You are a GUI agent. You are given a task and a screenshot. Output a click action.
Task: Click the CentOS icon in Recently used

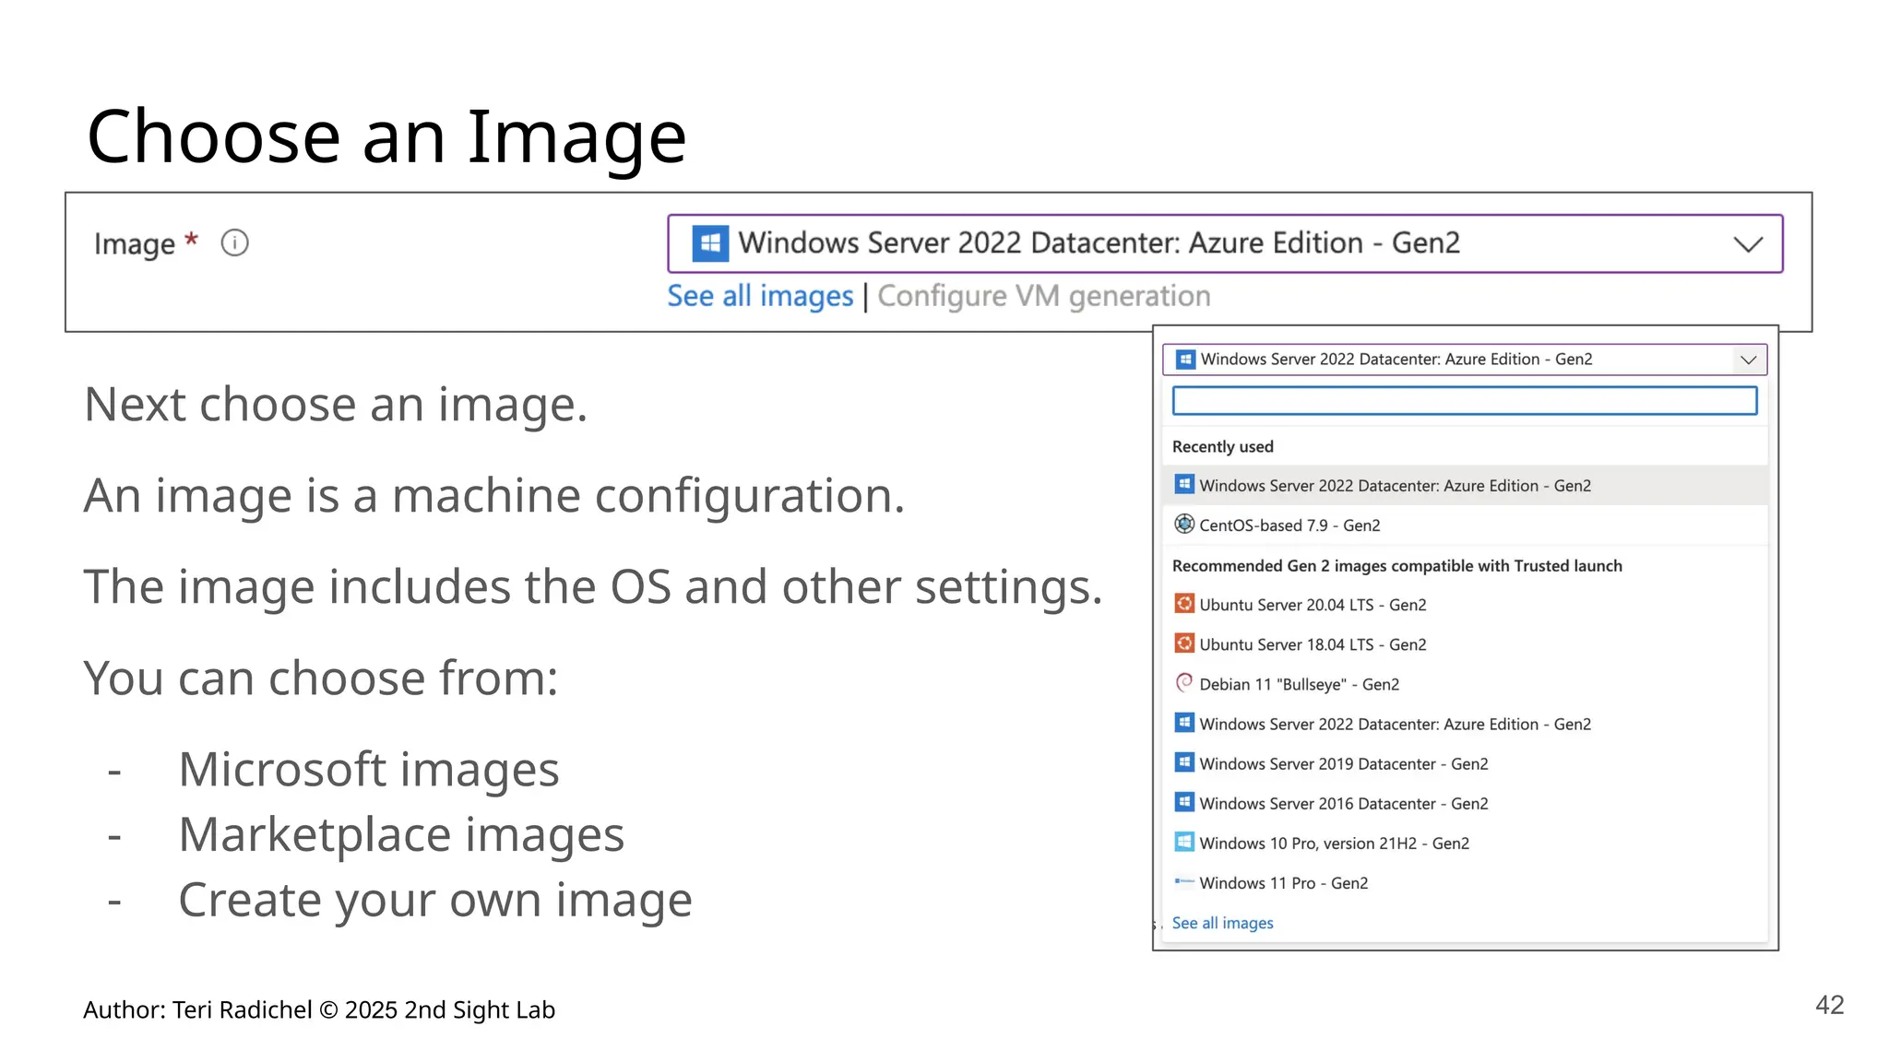click(1184, 525)
